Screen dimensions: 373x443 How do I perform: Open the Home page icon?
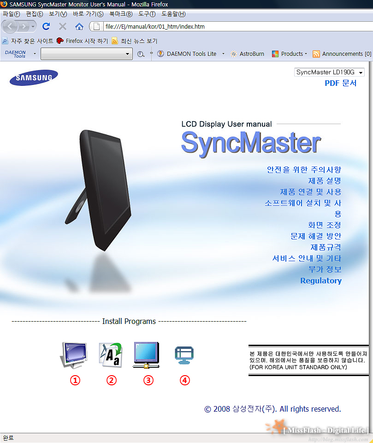click(x=79, y=27)
